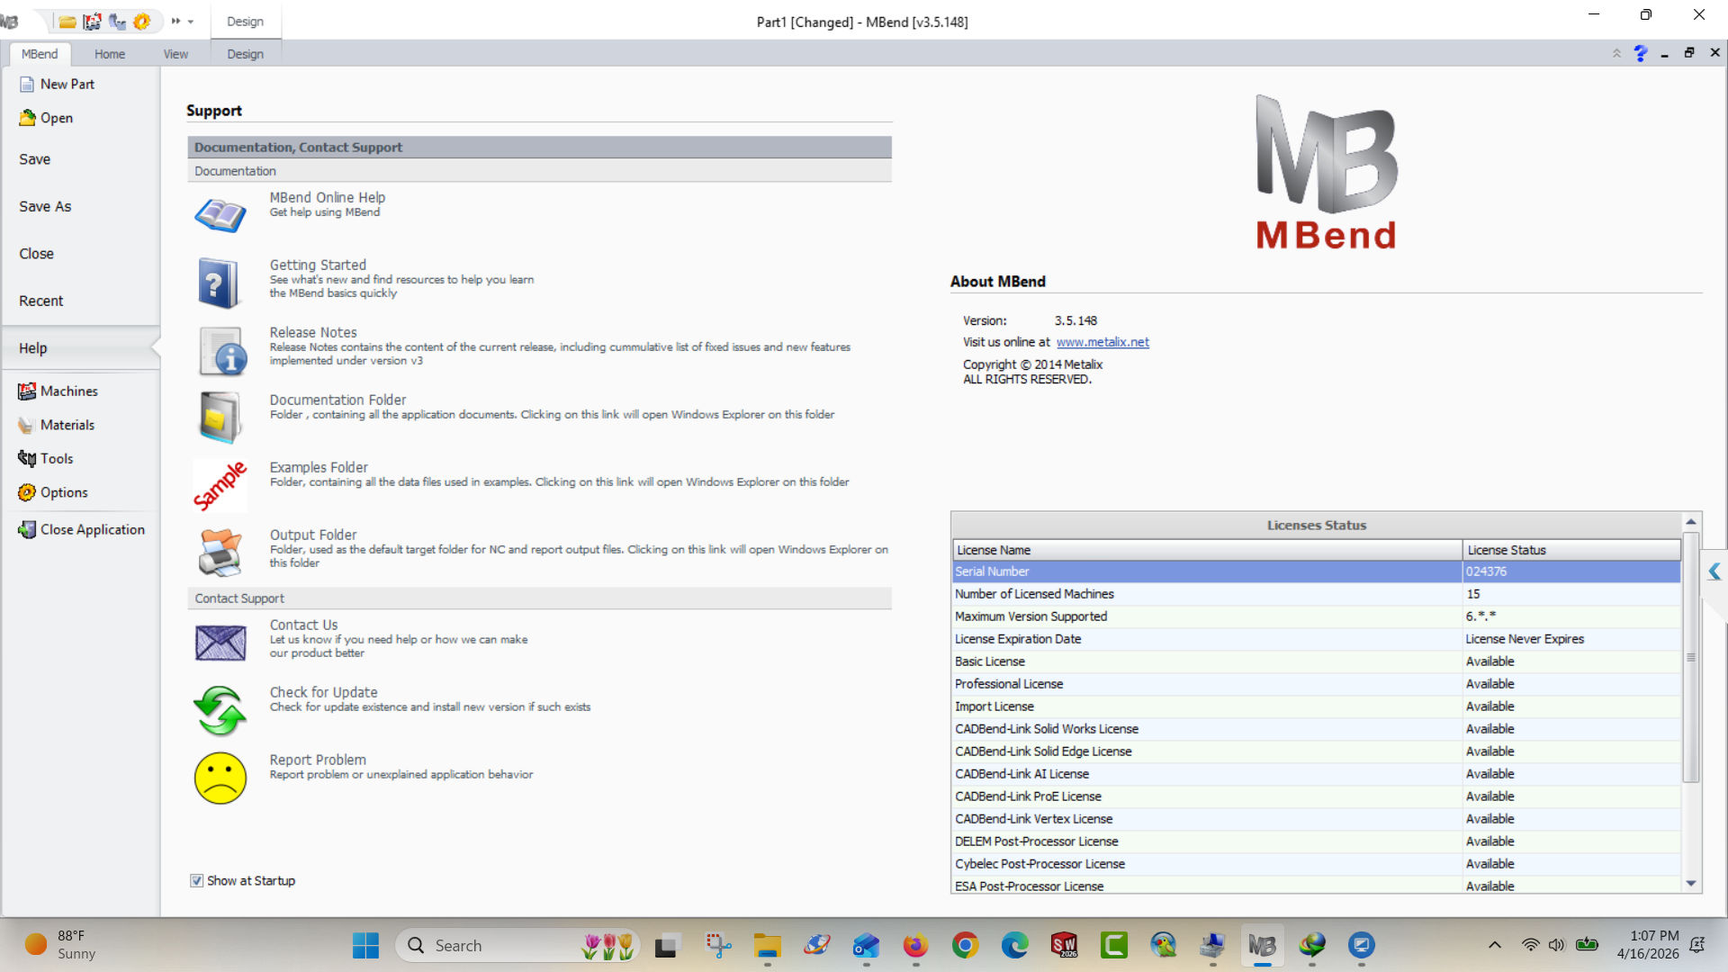Click the Release Notes info icon
The image size is (1728, 972).
pyautogui.click(x=222, y=351)
